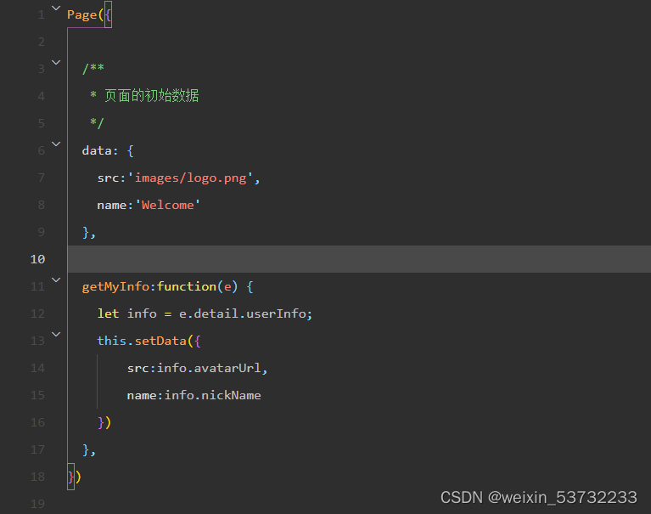
Task: Collapse the comment block fold arrow on line 3
Action: coord(56,62)
